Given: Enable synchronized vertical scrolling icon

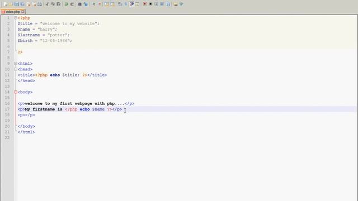Looking at the screenshot, I should click(x=106, y=4).
